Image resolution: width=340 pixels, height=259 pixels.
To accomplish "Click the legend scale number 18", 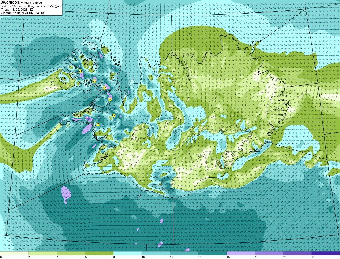I will [x=257, y=257].
